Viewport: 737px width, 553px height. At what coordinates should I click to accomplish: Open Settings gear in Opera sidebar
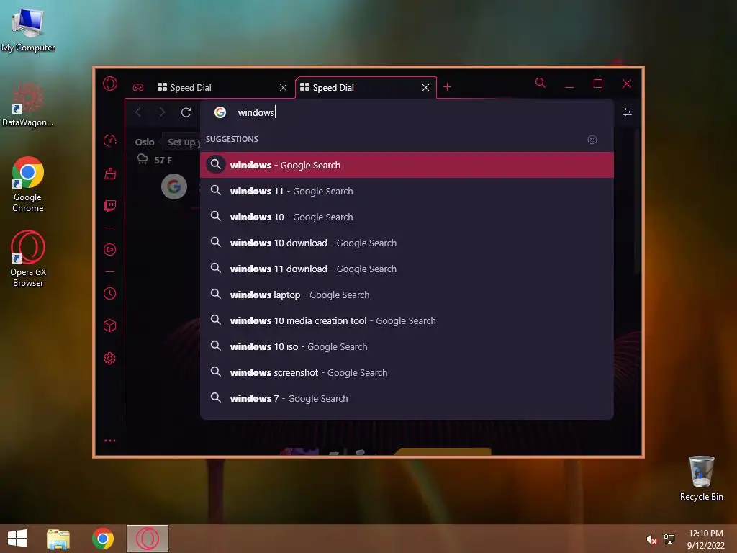click(110, 358)
